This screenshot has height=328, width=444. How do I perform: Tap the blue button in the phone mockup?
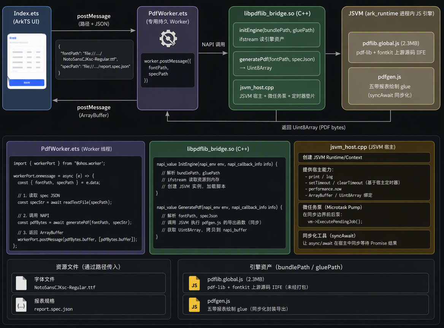click(27, 82)
